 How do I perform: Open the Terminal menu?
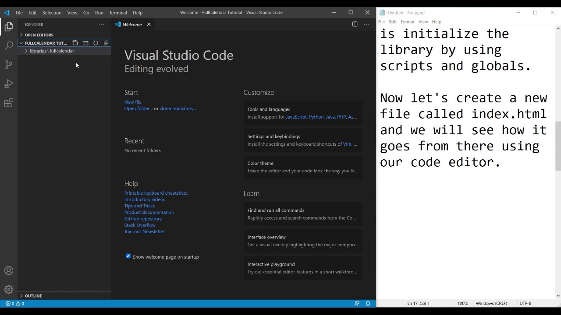pyautogui.click(x=118, y=12)
